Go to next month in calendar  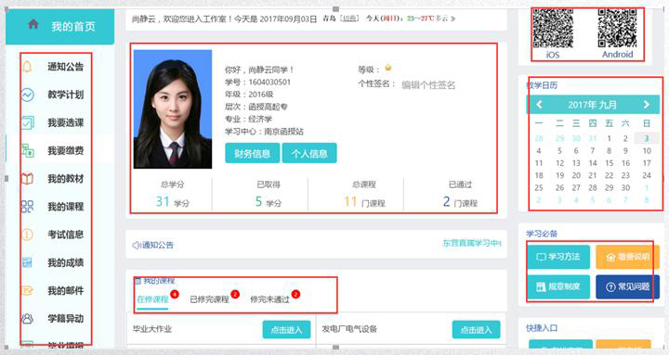647,105
